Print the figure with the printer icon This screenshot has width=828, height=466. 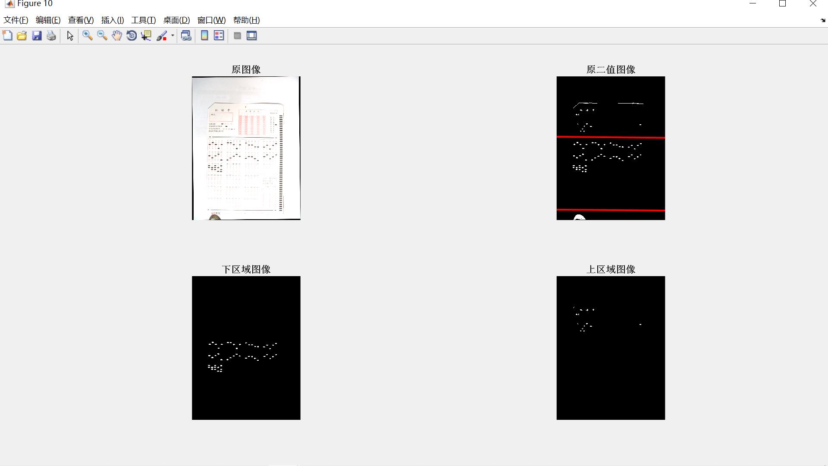pyautogui.click(x=51, y=36)
